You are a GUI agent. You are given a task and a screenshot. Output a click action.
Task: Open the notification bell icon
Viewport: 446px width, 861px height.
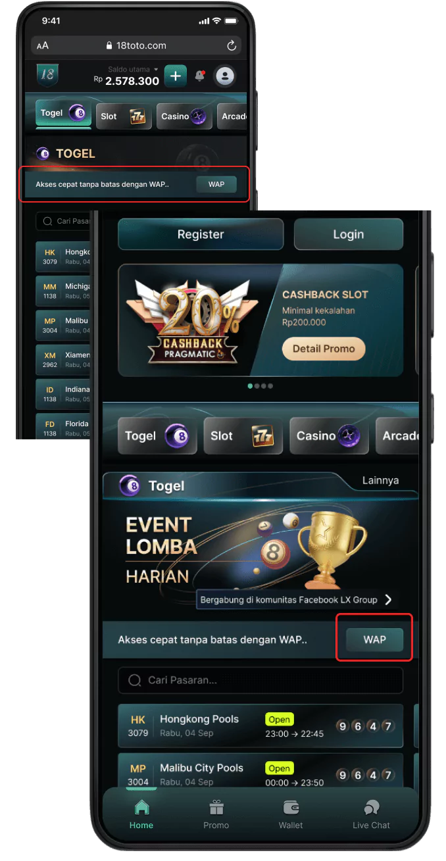(200, 76)
